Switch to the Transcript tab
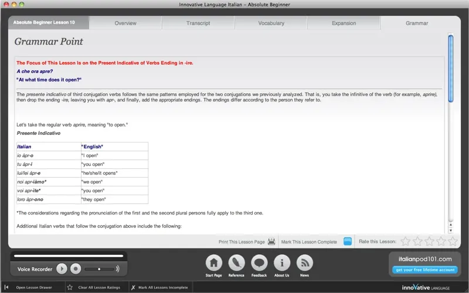 198,23
